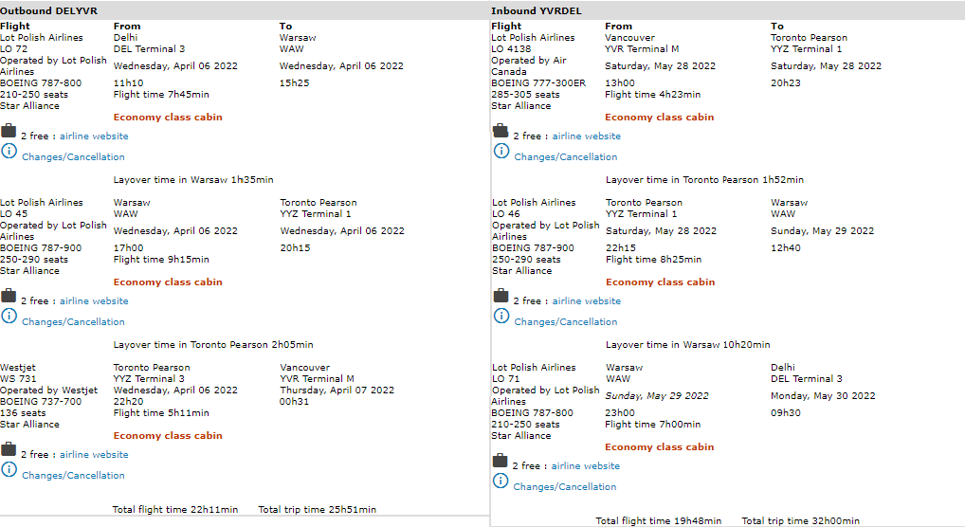
Task: Click the info icon under Toronto–Vancouver Westjet flight
Action: pyautogui.click(x=9, y=470)
